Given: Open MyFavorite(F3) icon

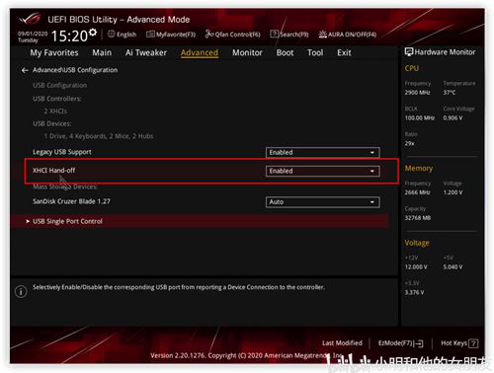Looking at the screenshot, I should 150,35.
